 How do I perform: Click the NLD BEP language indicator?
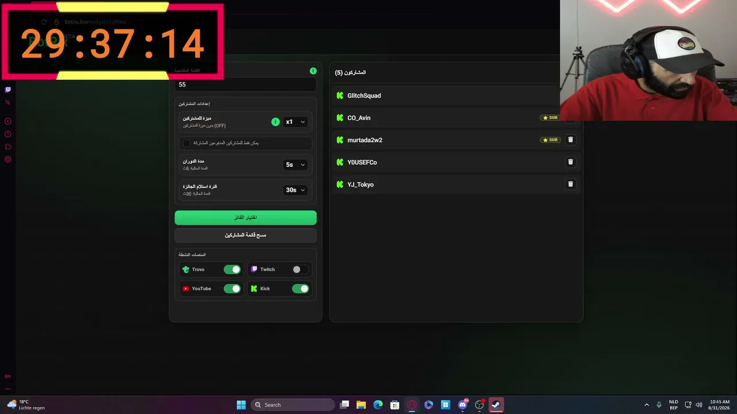(x=673, y=405)
